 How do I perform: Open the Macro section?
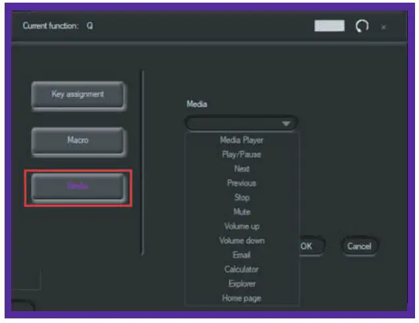pyautogui.click(x=78, y=142)
